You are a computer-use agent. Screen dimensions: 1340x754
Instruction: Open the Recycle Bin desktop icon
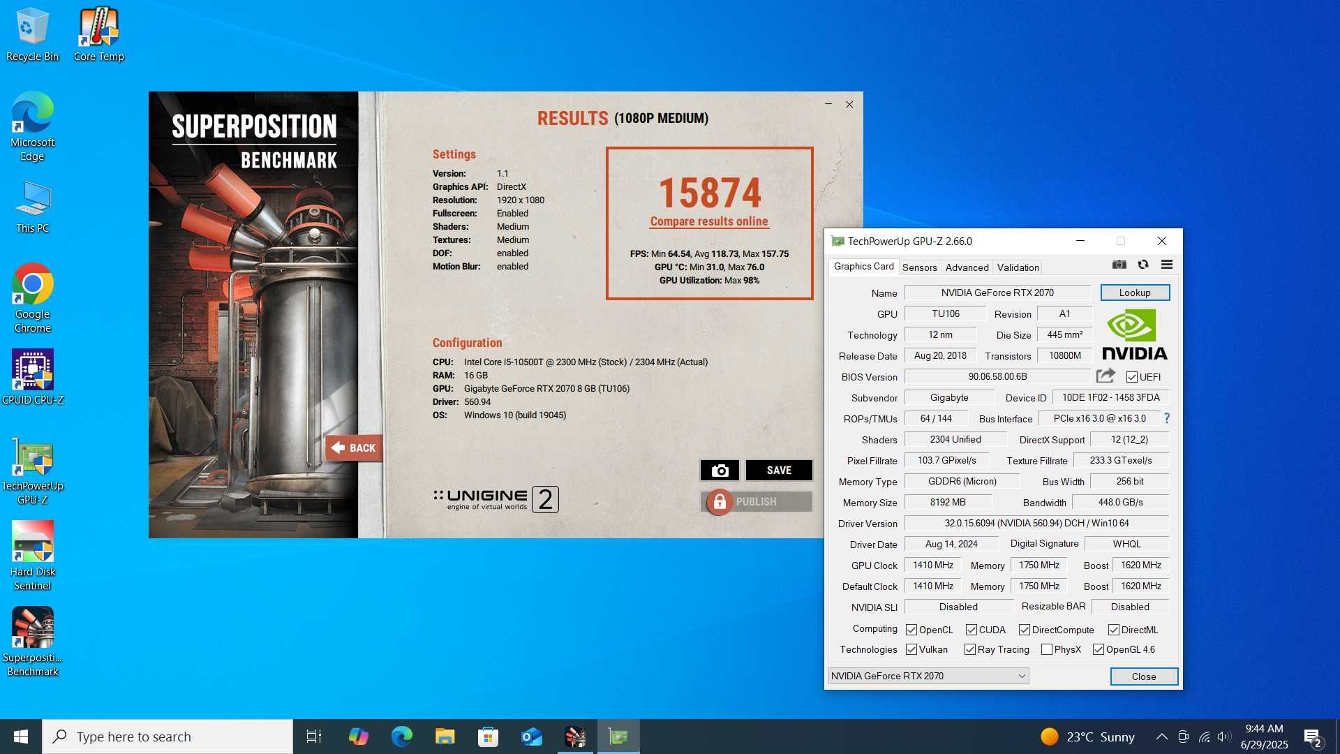coord(32,35)
